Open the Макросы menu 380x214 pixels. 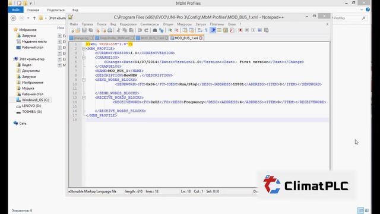(185, 24)
